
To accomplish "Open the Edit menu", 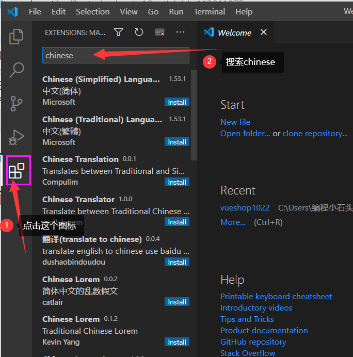I will pyautogui.click(x=58, y=12).
